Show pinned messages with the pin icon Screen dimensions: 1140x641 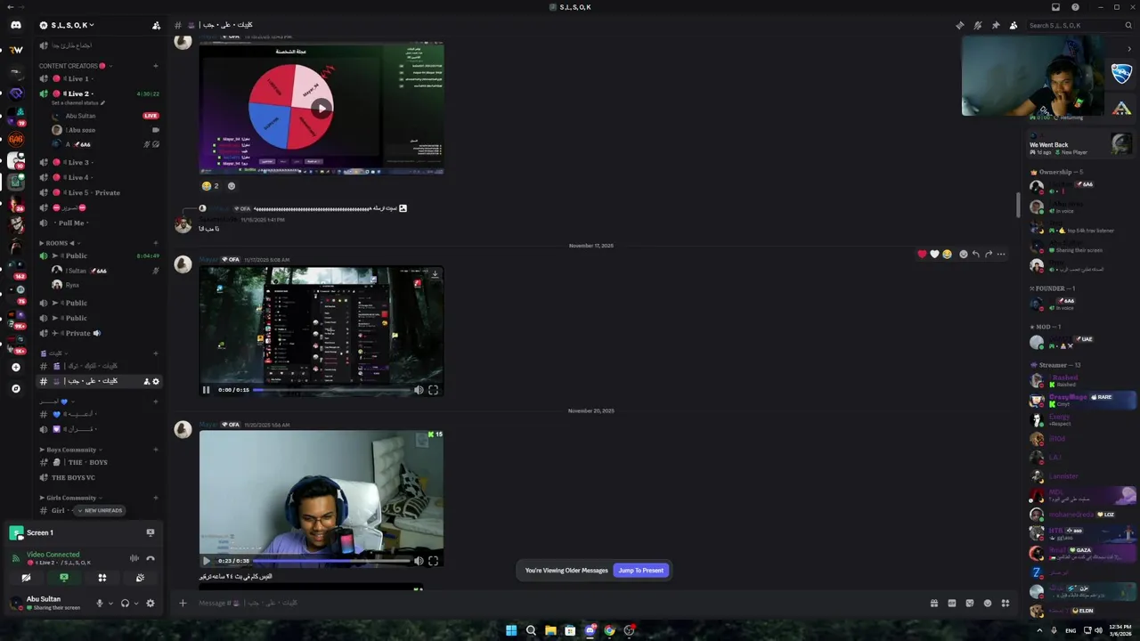[995, 25]
